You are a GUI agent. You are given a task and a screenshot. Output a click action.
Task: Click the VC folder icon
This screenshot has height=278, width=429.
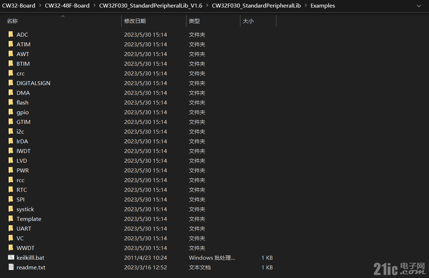click(x=11, y=238)
